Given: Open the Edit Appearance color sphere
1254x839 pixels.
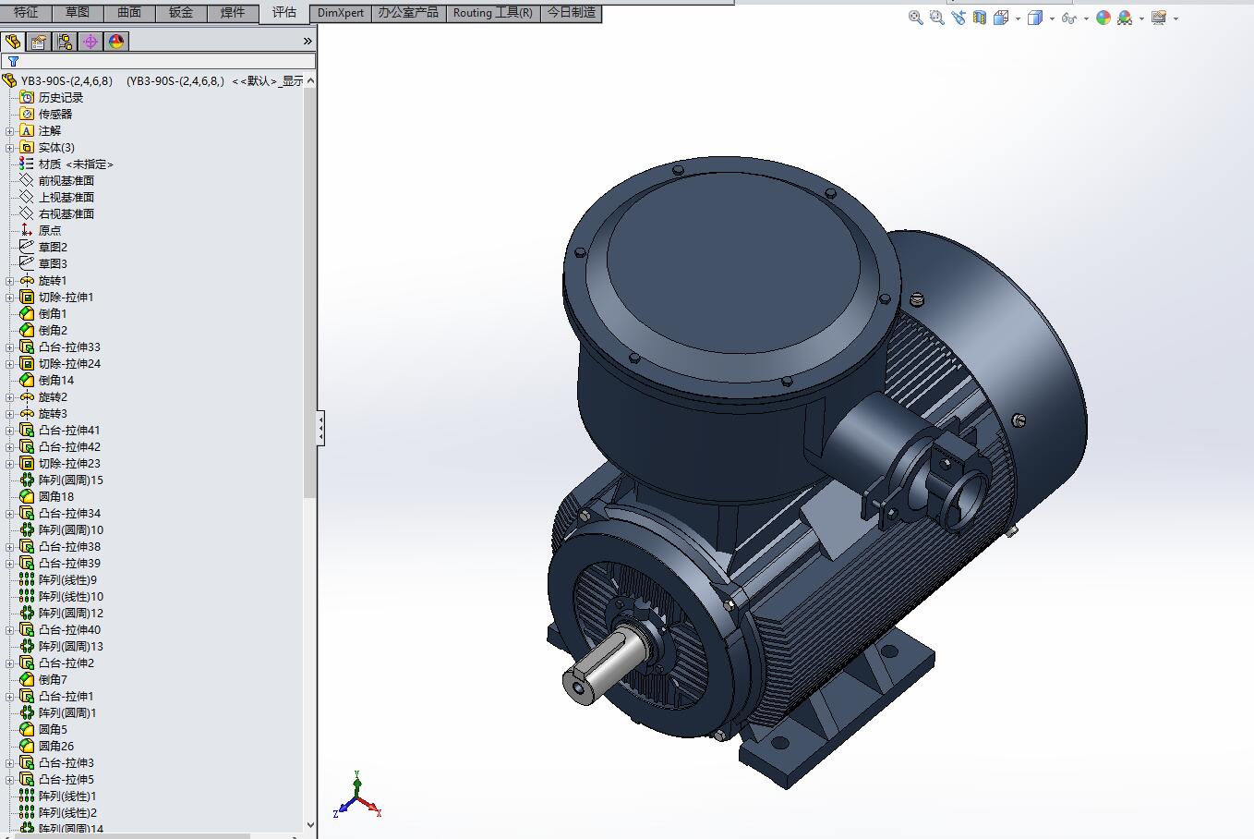Looking at the screenshot, I should 1103,18.
